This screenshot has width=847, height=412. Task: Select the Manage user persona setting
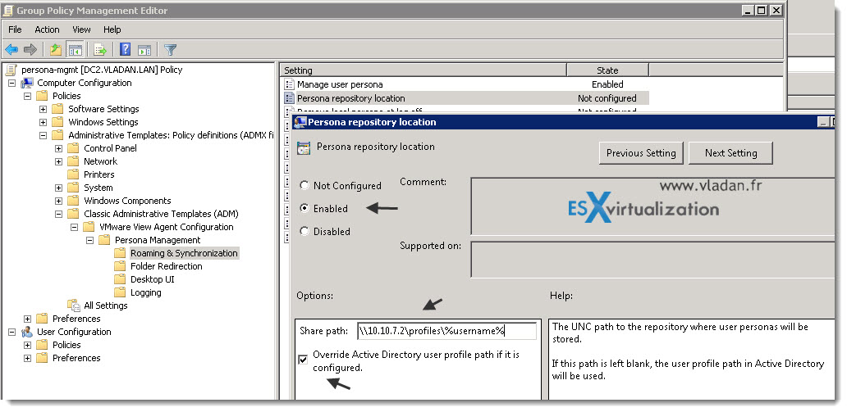coord(340,84)
